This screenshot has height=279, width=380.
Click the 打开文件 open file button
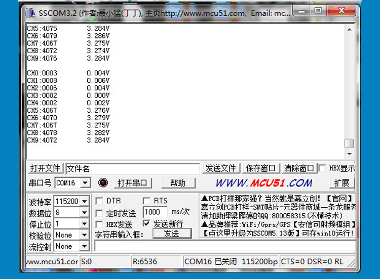pos(45,168)
